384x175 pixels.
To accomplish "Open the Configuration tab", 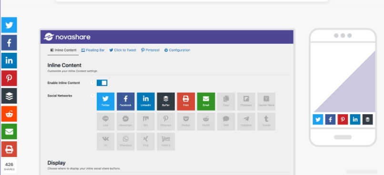I will tap(177, 50).
